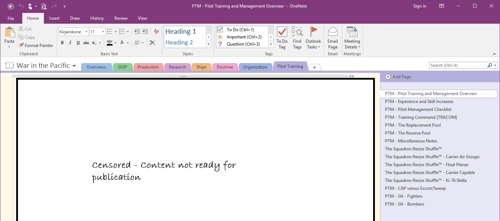Screen dimensions: 500x221
Task: Click the Back navigation arrow
Action: pyautogui.click(x=11, y=6)
